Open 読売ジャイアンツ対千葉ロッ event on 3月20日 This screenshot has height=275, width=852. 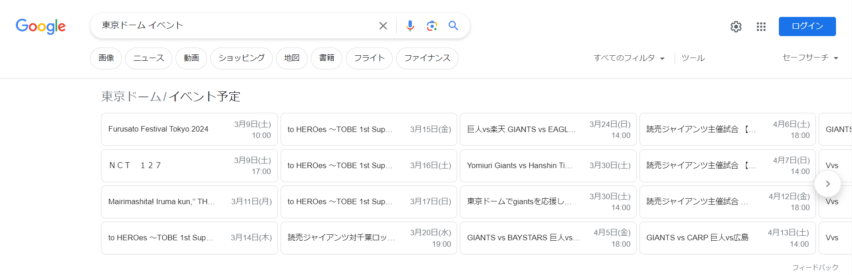coord(369,238)
